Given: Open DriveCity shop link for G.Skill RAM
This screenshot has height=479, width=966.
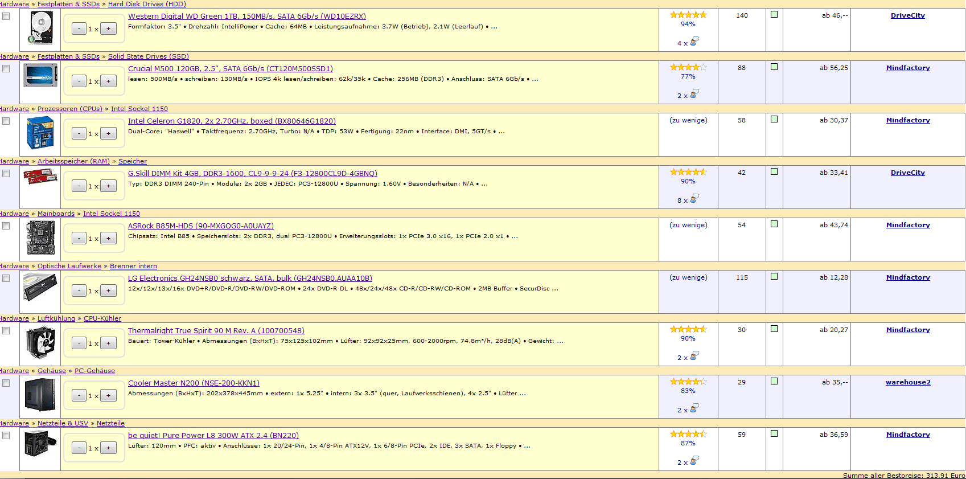Looking at the screenshot, I should tap(908, 173).
